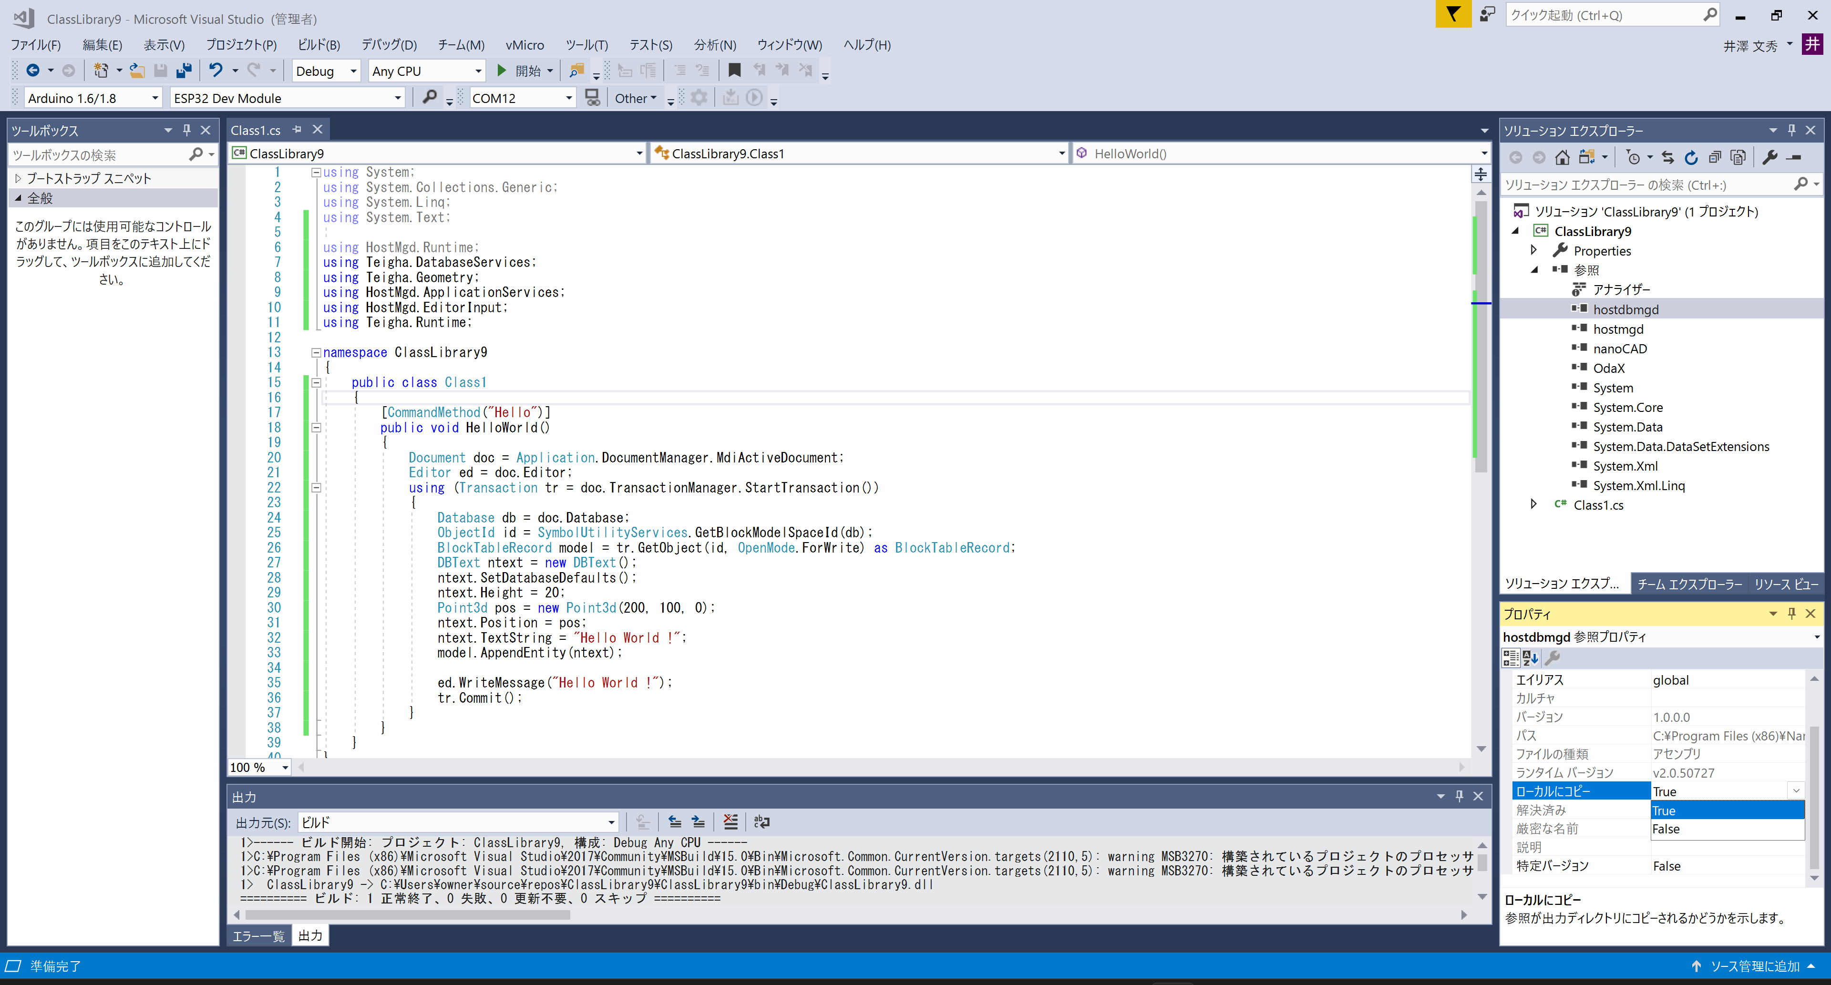Click the Pending Changes Filter clock icon
The height and width of the screenshot is (985, 1831).
(x=1634, y=158)
